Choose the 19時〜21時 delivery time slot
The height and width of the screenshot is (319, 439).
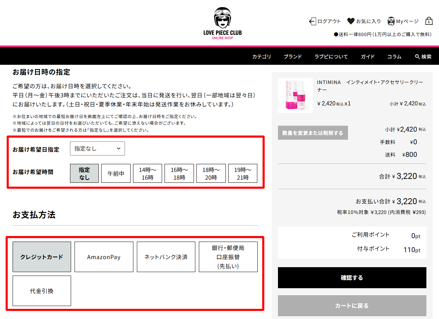243,173
